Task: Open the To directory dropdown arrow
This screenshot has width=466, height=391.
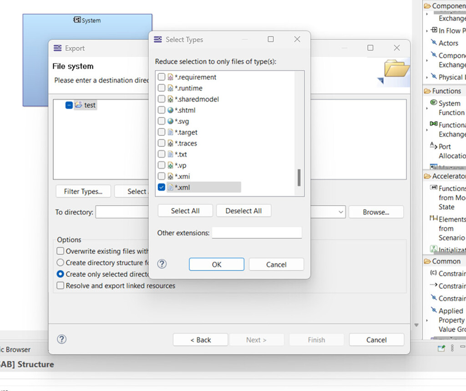Action: pyautogui.click(x=341, y=212)
